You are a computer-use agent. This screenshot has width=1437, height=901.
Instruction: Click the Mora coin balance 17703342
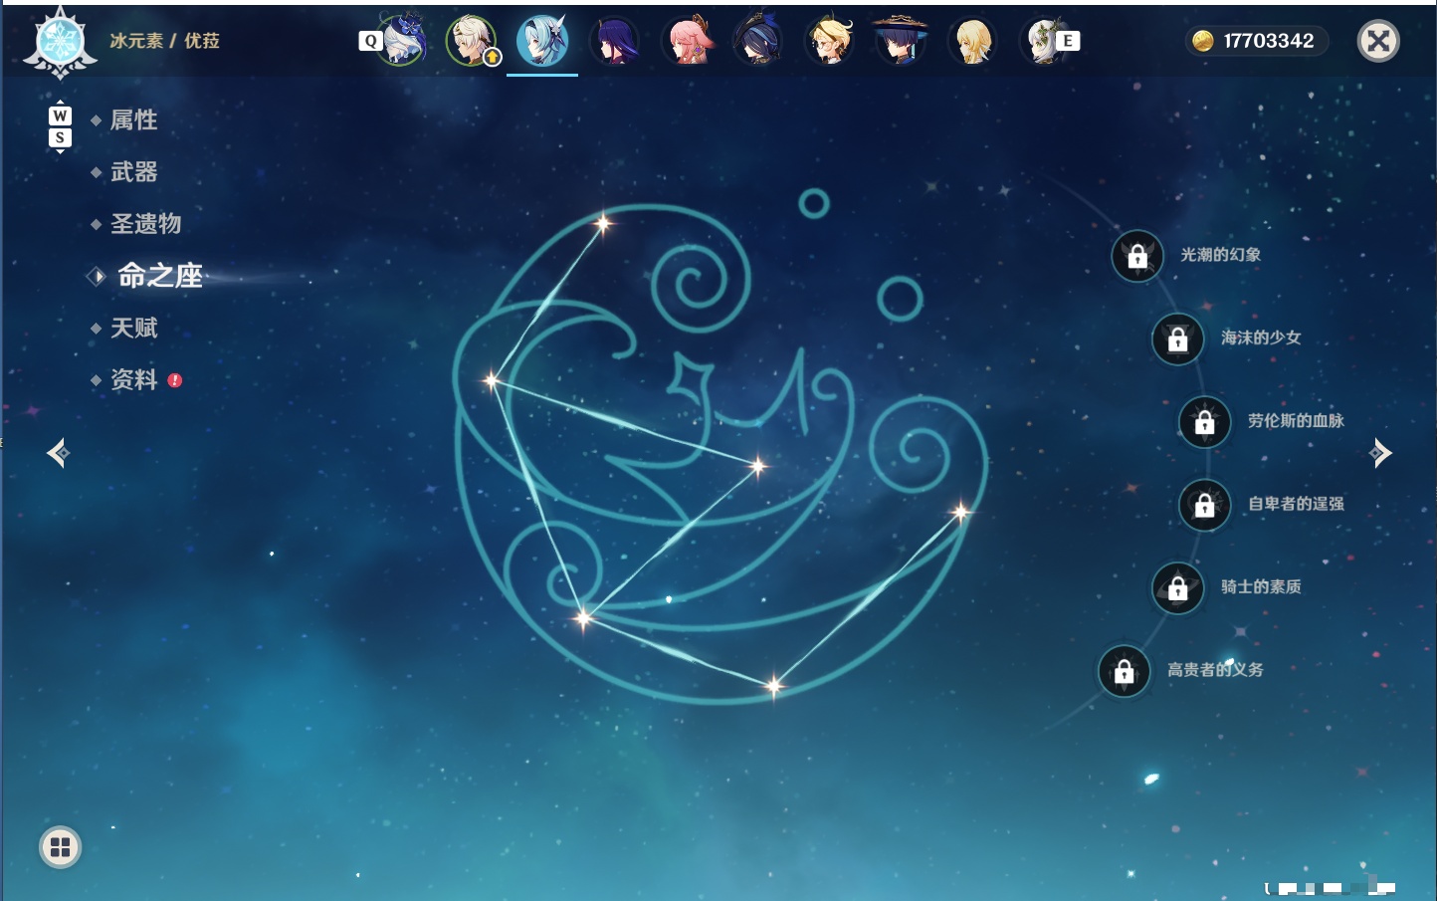tap(1257, 41)
